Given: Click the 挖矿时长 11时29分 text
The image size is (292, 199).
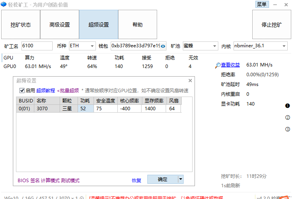Looking at the screenshot, I should [x=244, y=176].
